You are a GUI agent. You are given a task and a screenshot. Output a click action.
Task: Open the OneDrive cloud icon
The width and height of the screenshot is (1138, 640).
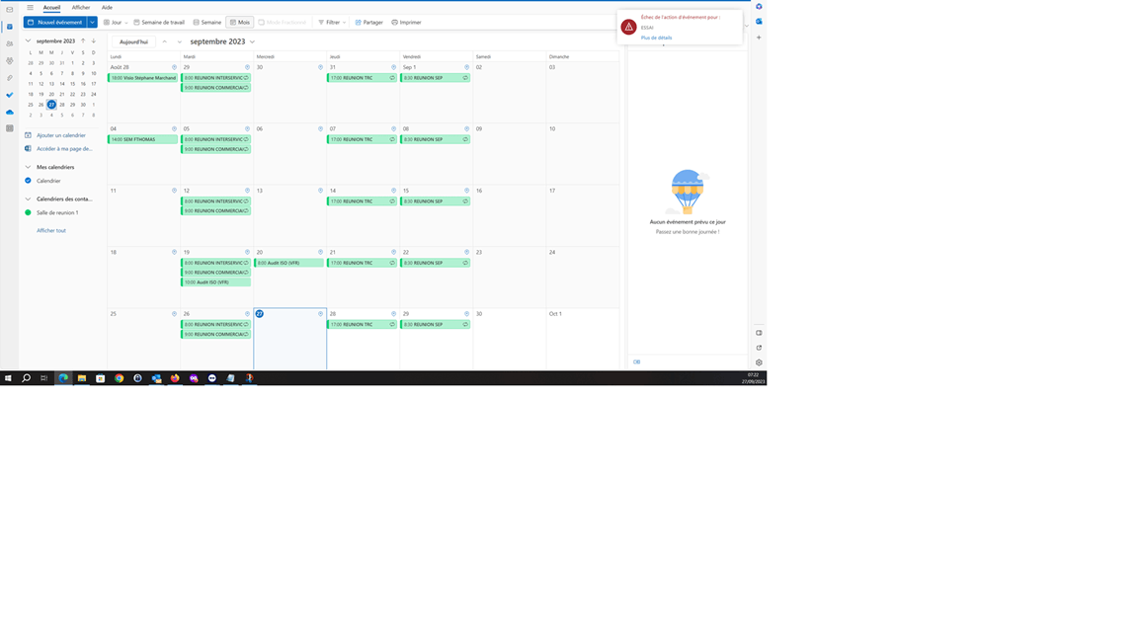click(x=10, y=112)
